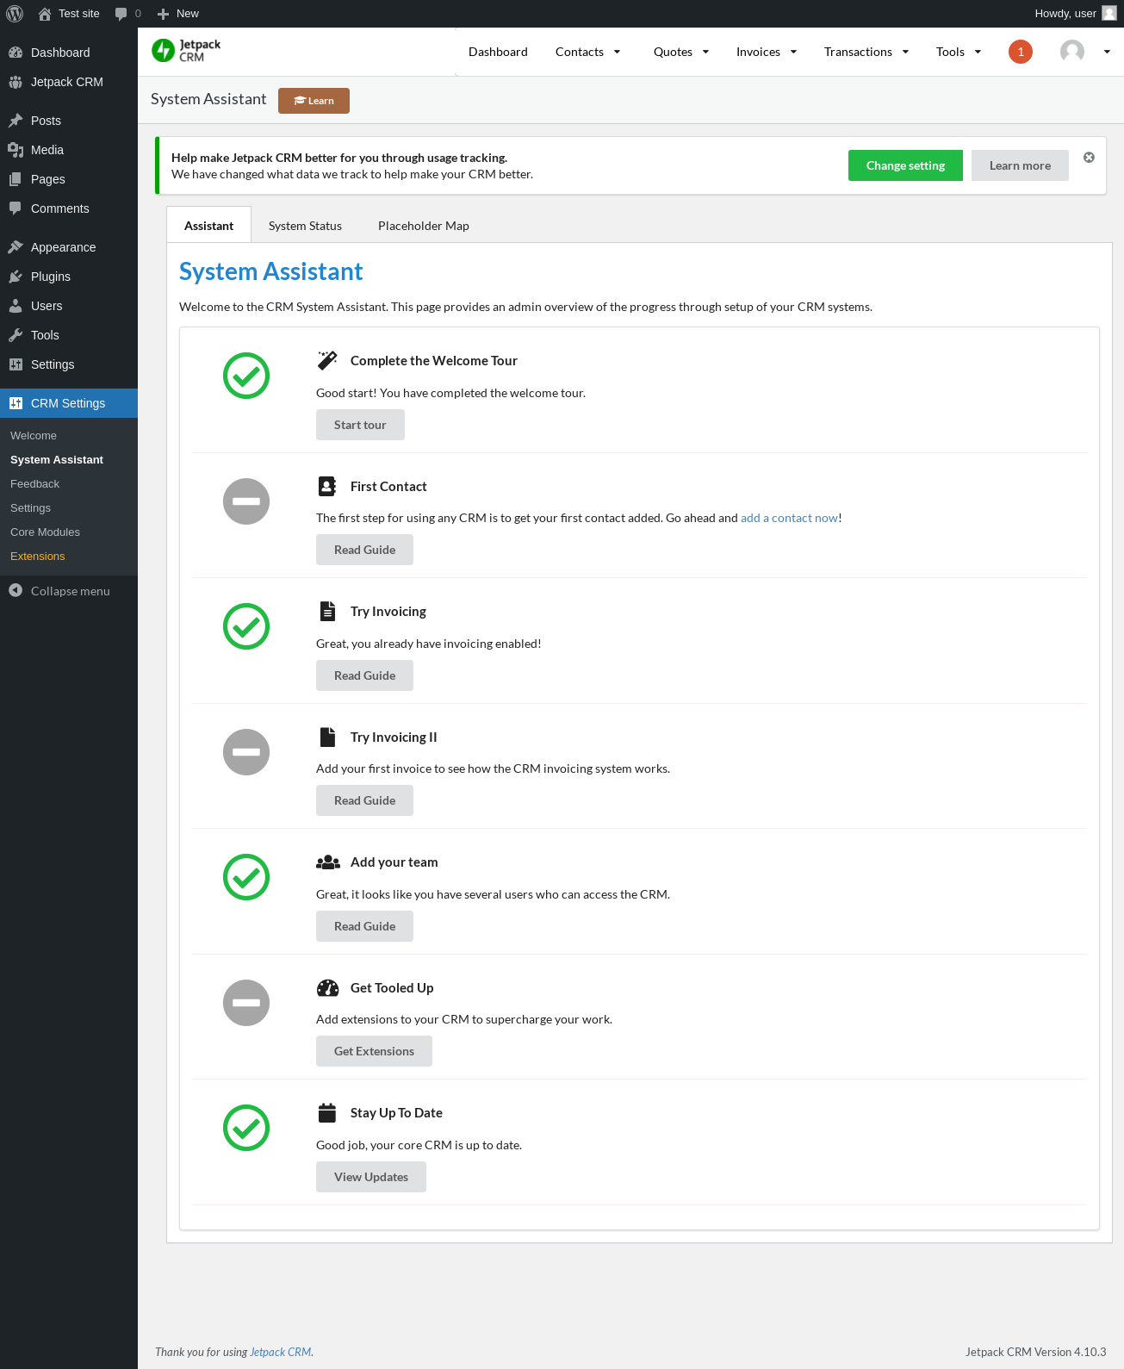Collapse the WordPress admin menu
The image size is (1124, 1369).
click(x=59, y=591)
